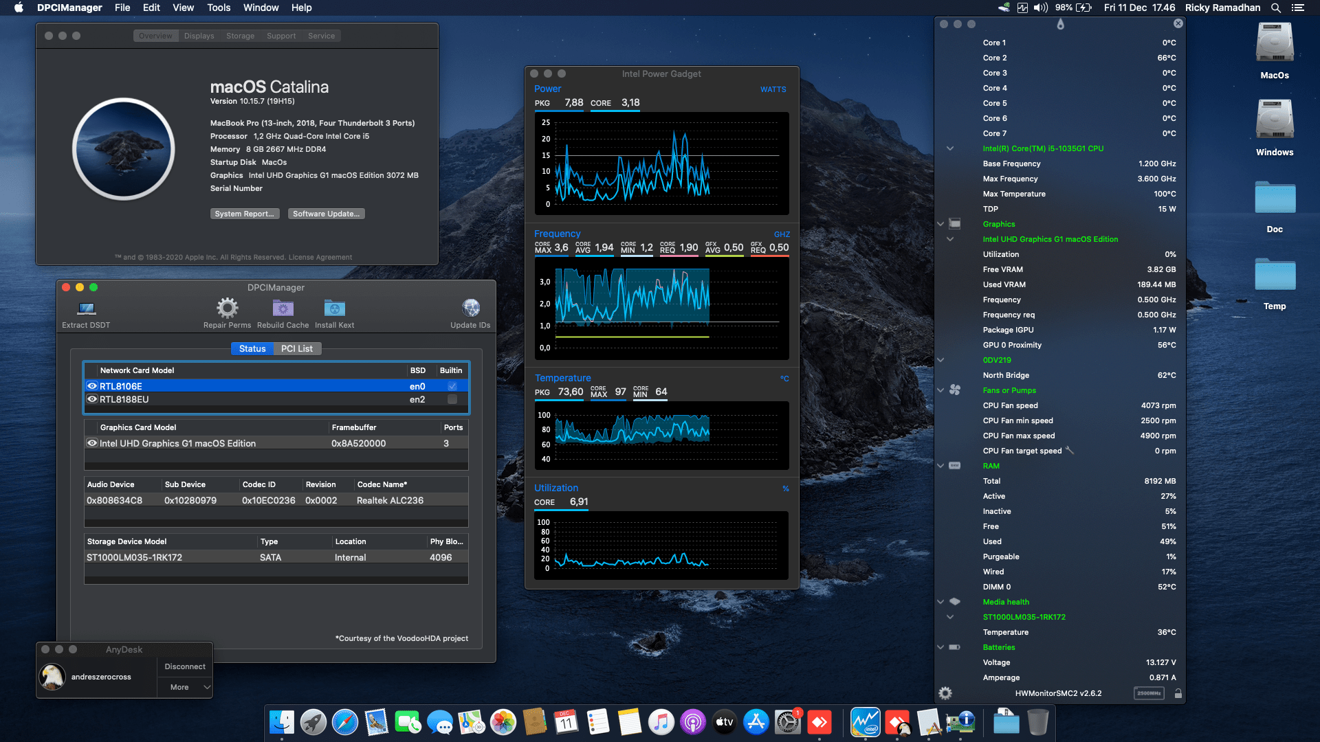This screenshot has width=1320, height=742.
Task: Toggle the Builtin checkbox for RTL8106E
Action: point(452,386)
